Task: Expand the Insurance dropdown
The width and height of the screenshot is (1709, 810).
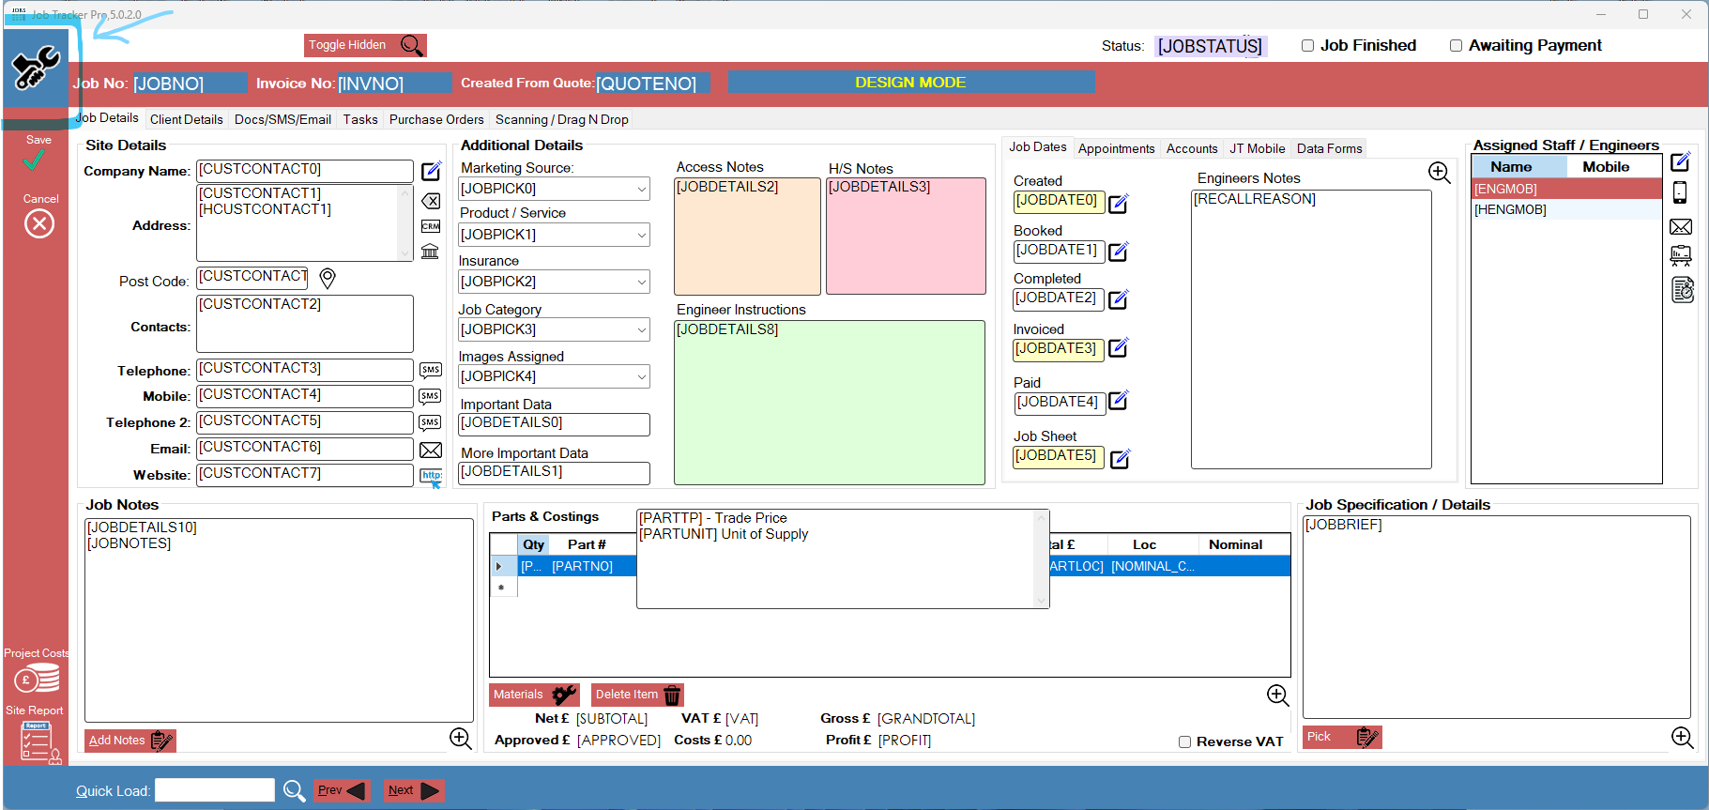Action: [x=642, y=282]
